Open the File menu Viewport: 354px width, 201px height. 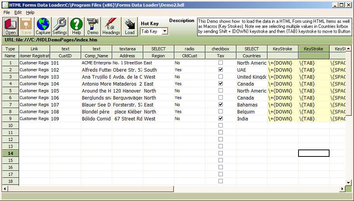(x=7, y=12)
